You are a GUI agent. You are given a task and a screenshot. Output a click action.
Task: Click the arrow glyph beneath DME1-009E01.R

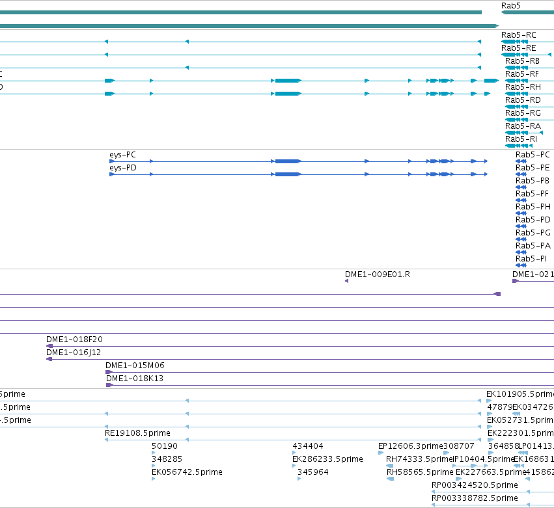346,281
